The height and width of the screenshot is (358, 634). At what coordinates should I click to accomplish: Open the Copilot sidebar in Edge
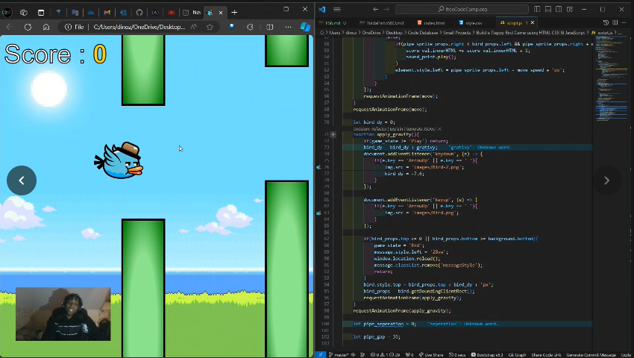pos(305,27)
